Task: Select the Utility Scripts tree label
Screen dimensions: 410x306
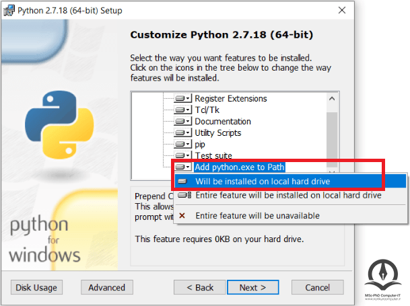Action: (218, 132)
